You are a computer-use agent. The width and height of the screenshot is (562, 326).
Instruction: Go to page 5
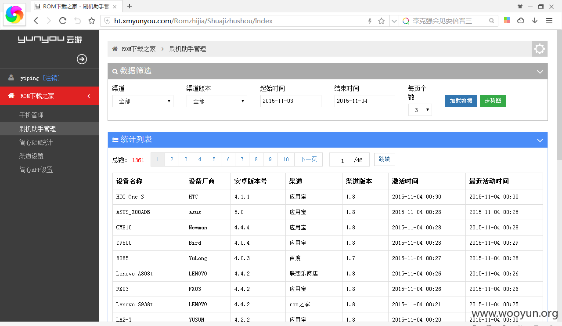tap(214, 159)
